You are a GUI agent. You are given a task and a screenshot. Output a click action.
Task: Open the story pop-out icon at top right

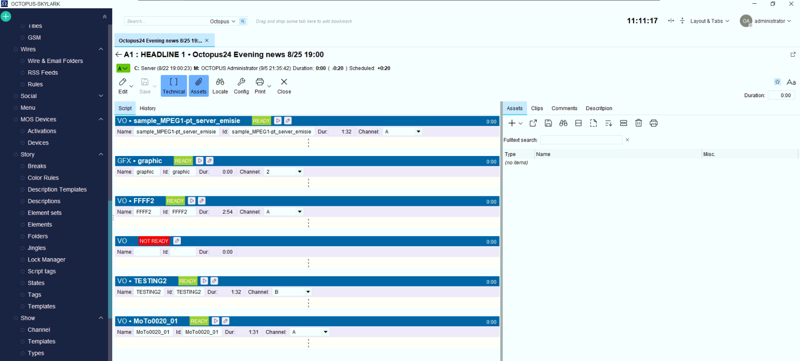pyautogui.click(x=793, y=55)
